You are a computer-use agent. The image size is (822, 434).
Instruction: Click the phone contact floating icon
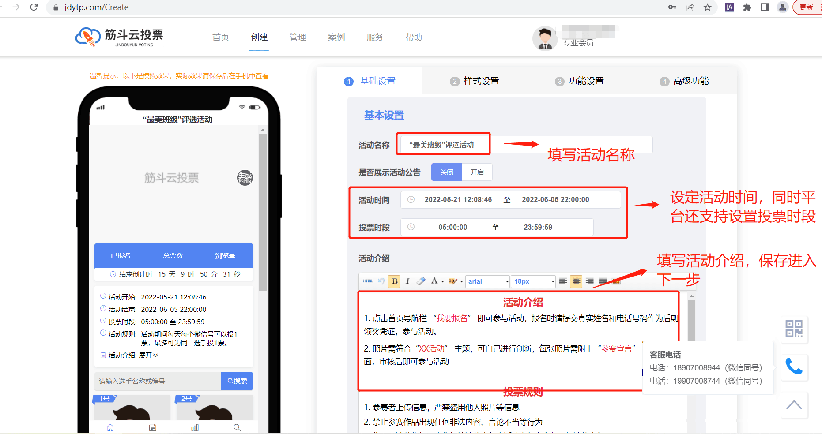pyautogui.click(x=794, y=367)
